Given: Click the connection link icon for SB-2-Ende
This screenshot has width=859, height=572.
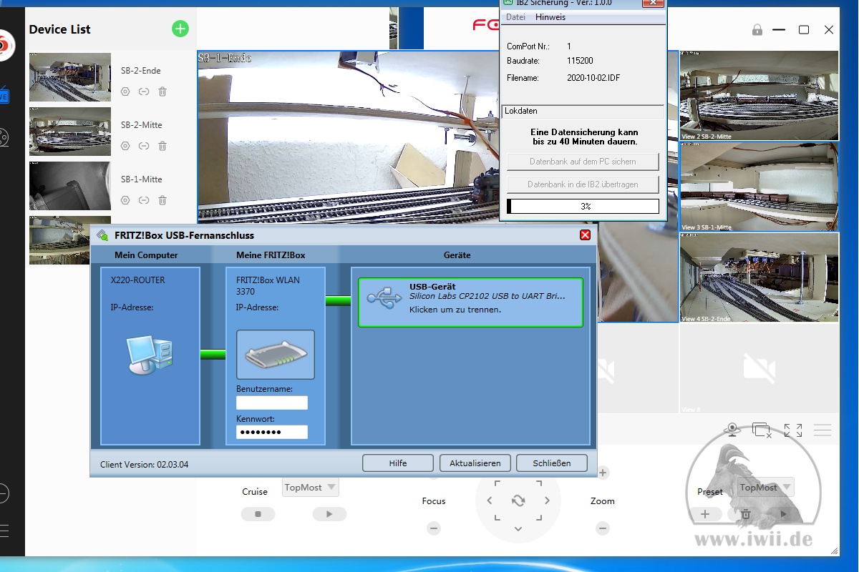Looking at the screenshot, I should tap(144, 92).
